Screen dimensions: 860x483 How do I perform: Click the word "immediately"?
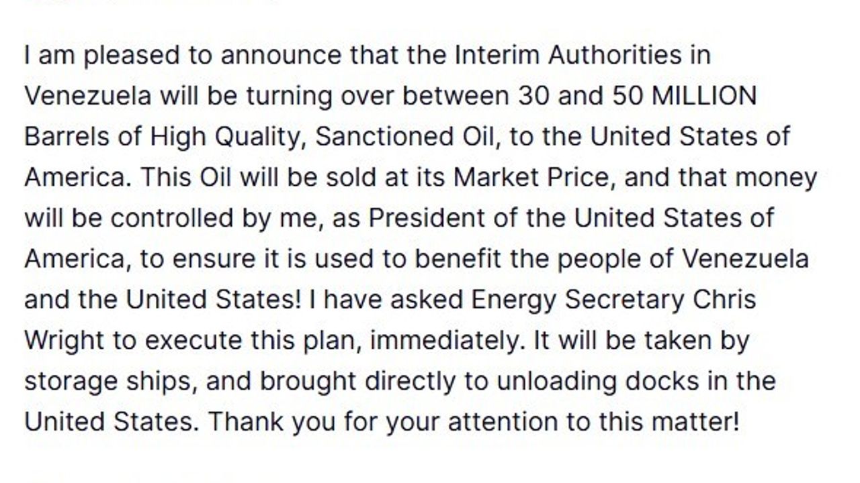(445, 341)
